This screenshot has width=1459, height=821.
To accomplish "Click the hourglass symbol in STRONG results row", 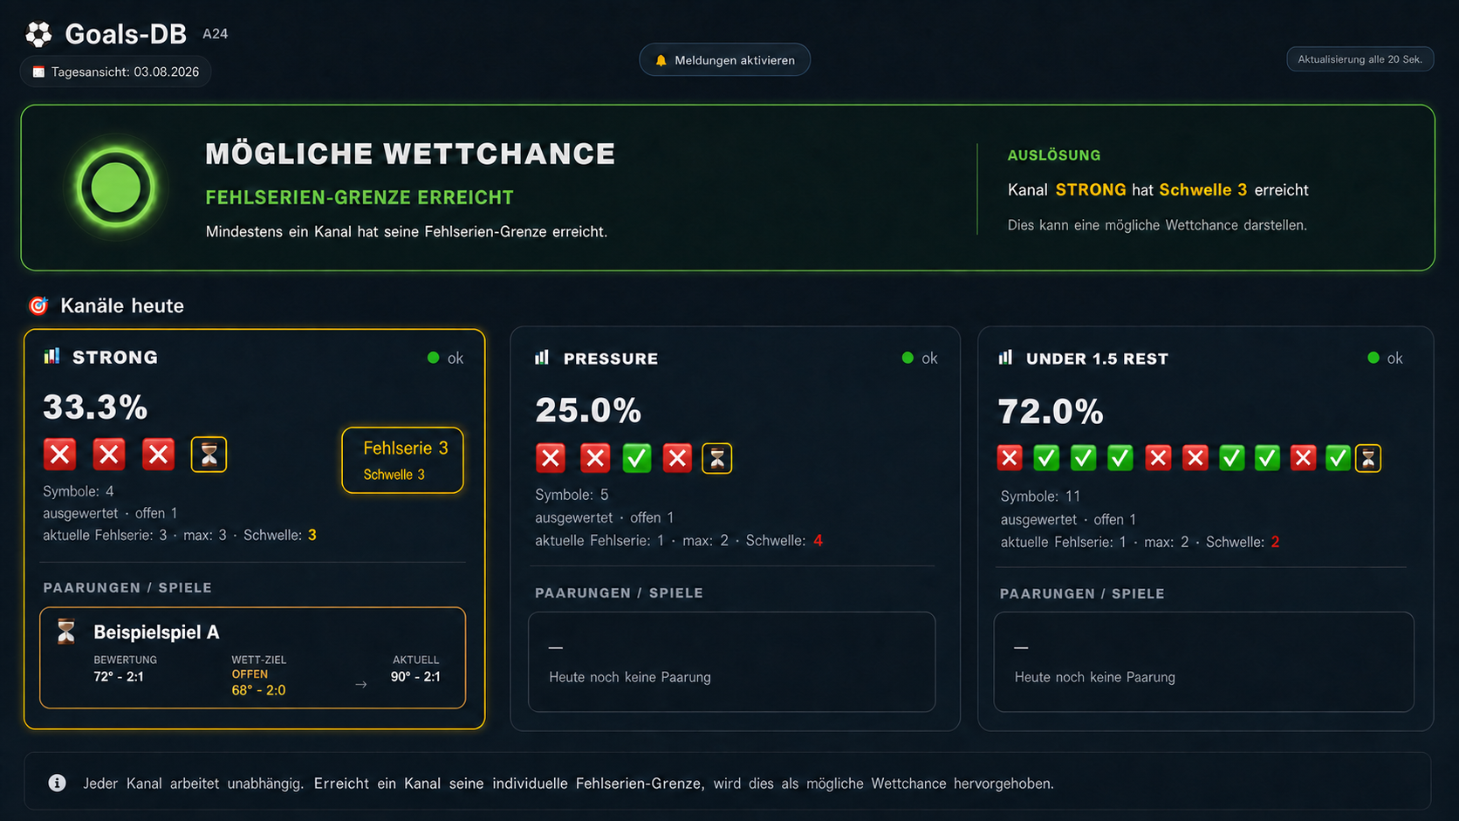I will pyautogui.click(x=209, y=455).
